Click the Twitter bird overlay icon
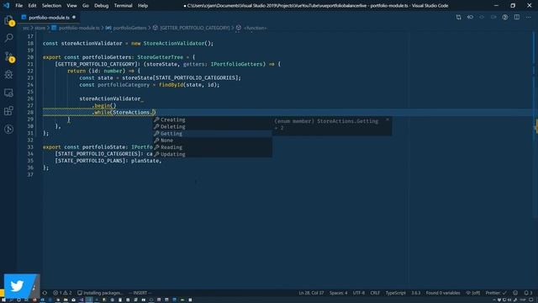Screen dimensions: 538x303 tap(17, 286)
